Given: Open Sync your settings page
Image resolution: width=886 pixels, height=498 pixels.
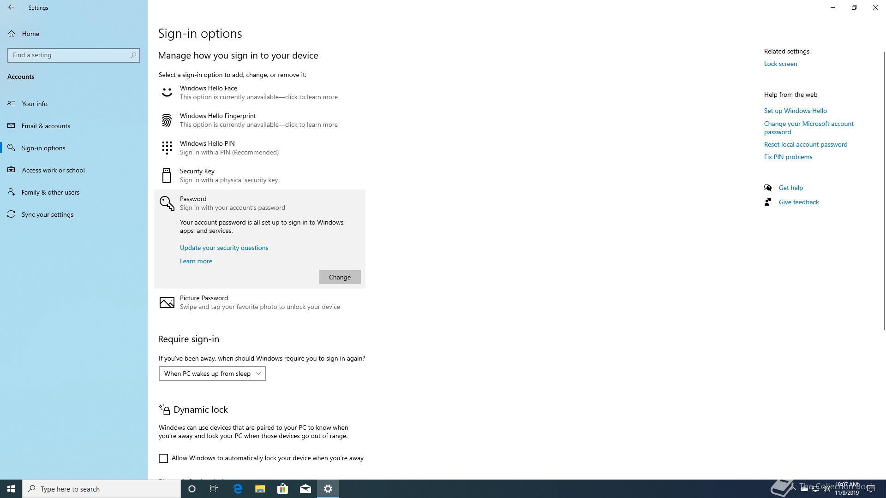Looking at the screenshot, I should click(x=47, y=214).
